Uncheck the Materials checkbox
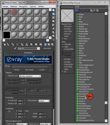110x125 pixels. click(63, 44)
